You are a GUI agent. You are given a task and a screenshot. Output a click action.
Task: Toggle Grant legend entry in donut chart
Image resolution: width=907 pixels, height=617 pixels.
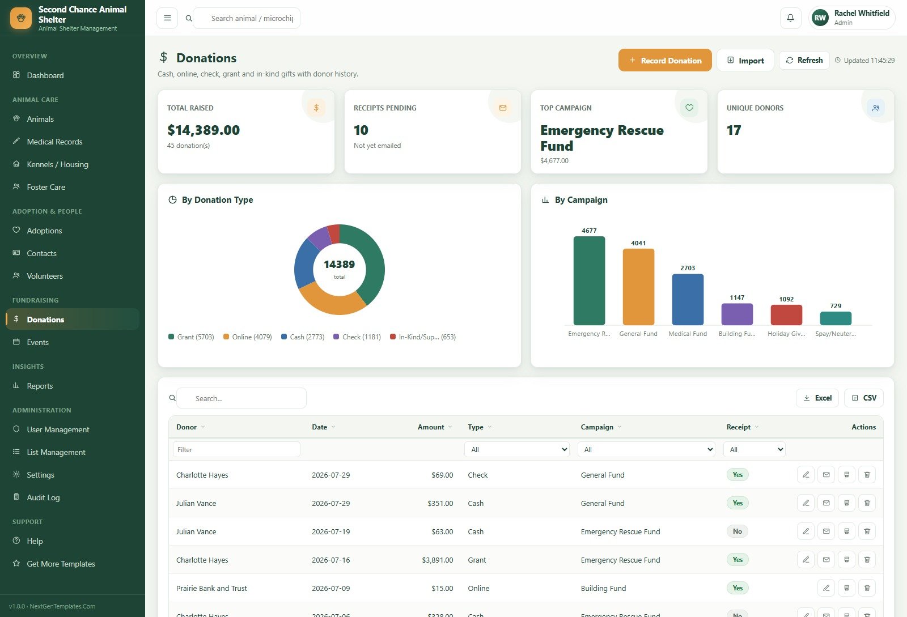(191, 337)
